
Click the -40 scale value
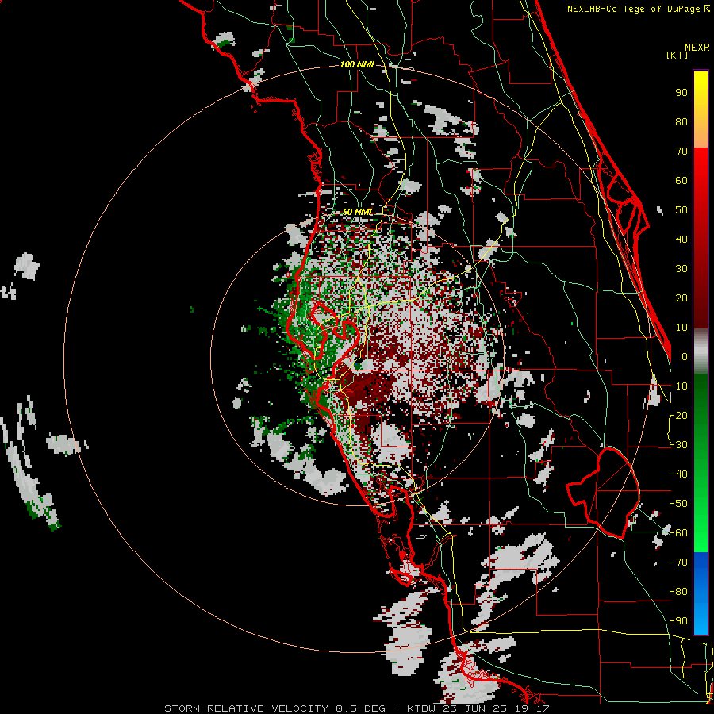pyautogui.click(x=678, y=474)
